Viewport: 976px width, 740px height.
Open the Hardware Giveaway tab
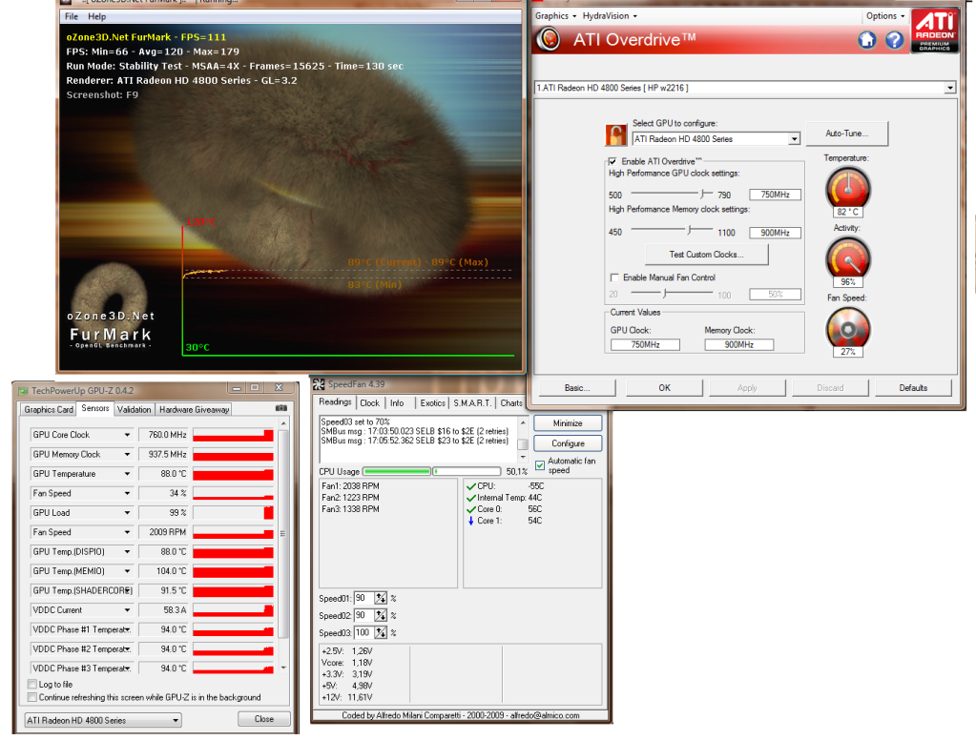tap(194, 409)
